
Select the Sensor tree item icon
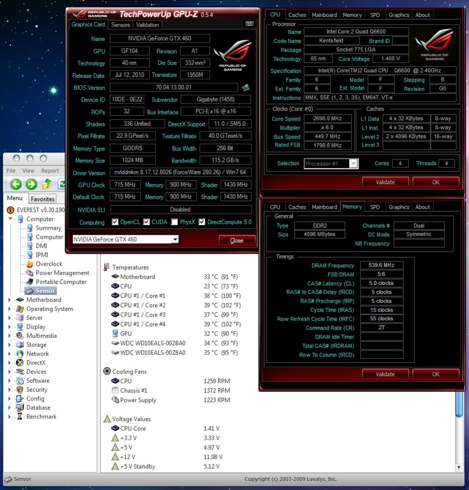pos(29,291)
